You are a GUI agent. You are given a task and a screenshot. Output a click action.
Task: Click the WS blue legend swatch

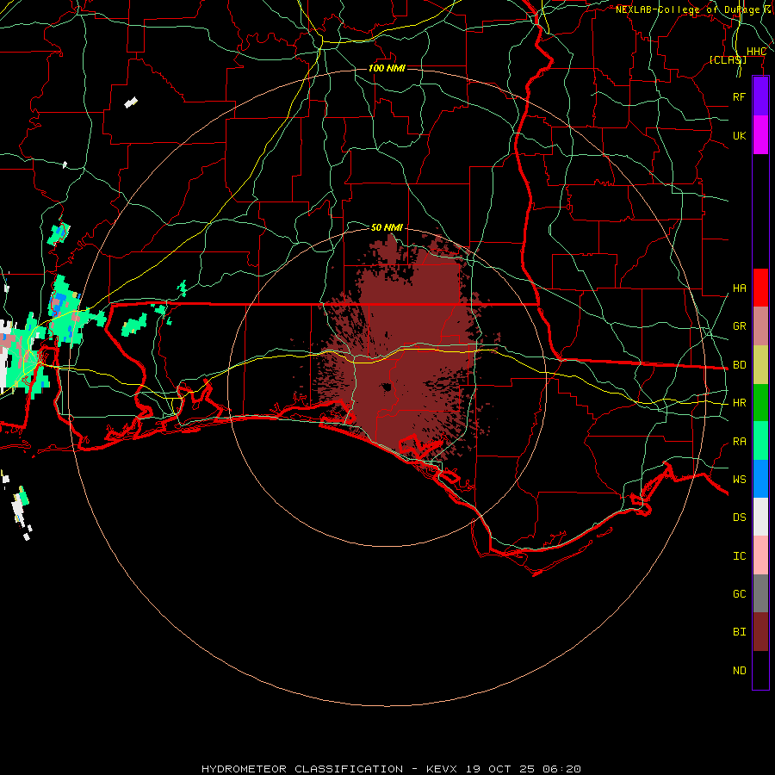tap(760, 479)
